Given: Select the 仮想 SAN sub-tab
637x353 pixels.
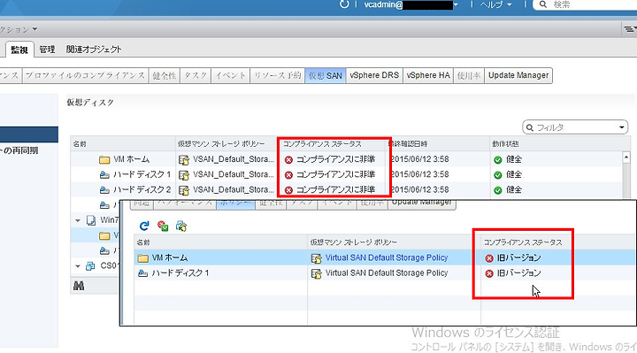Looking at the screenshot, I should point(326,75).
